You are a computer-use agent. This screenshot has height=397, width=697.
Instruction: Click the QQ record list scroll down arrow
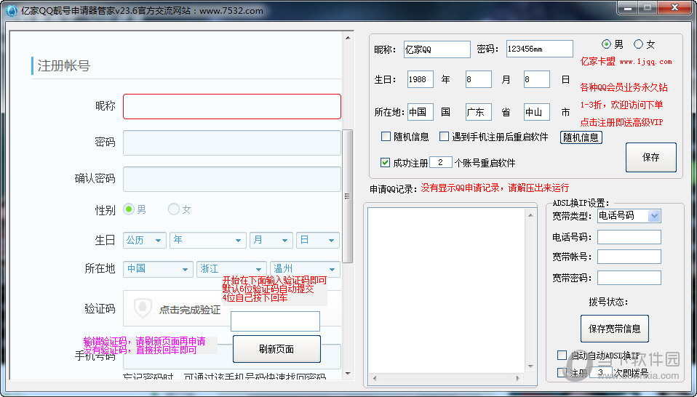click(x=530, y=366)
